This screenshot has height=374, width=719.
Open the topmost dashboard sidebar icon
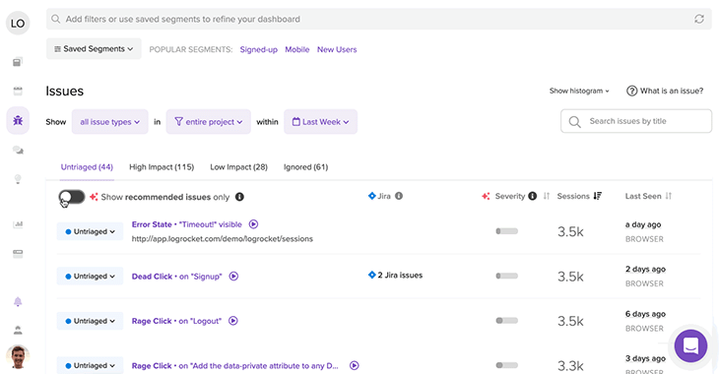point(18,62)
